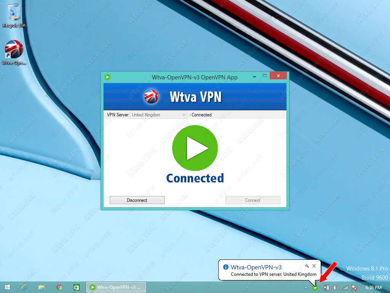Open the Recycle Bin desktop icon
This screenshot has height=293, width=390.
click(14, 15)
